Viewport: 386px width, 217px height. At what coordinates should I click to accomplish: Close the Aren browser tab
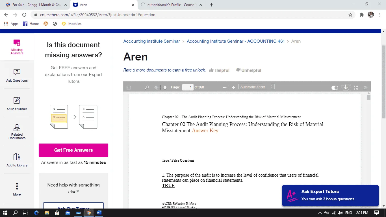click(133, 5)
